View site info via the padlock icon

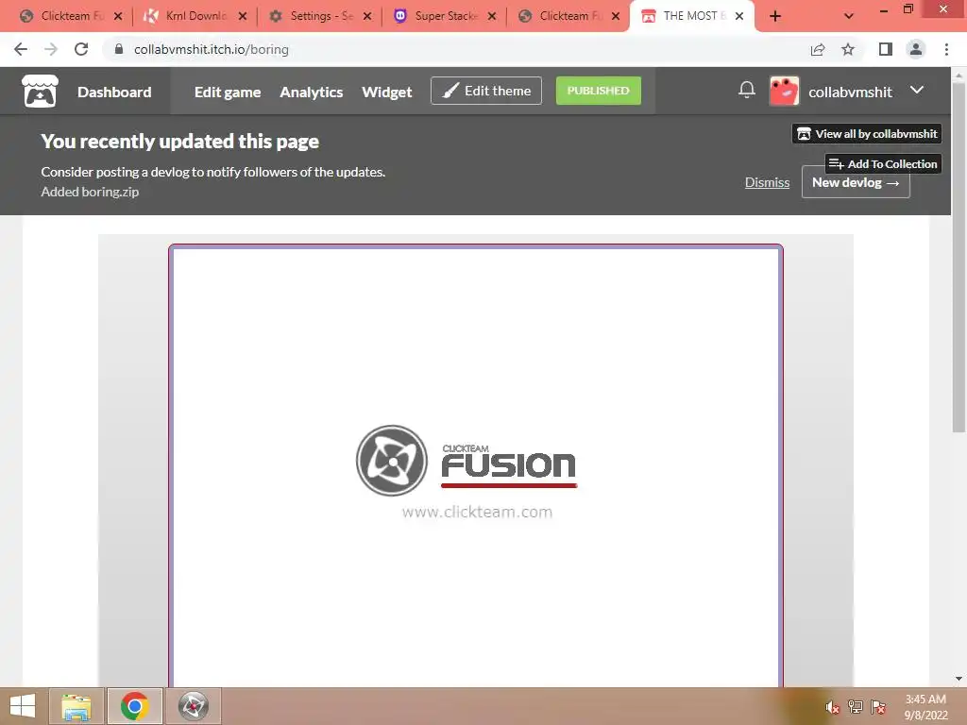(x=119, y=49)
